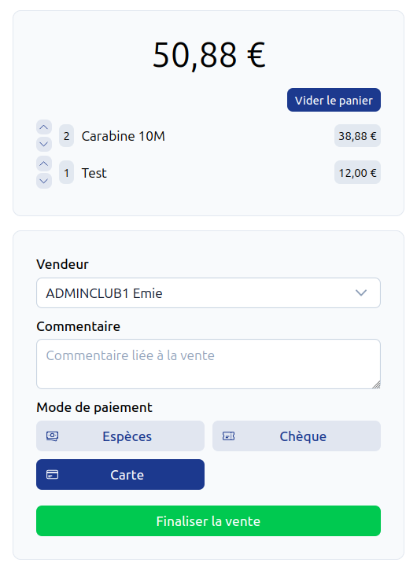This screenshot has height=570, width=417.
Task: Select Carte as payment mode
Action: click(120, 474)
